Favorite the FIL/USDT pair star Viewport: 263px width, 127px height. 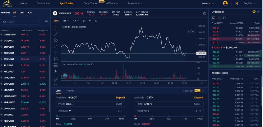(x=2, y=65)
